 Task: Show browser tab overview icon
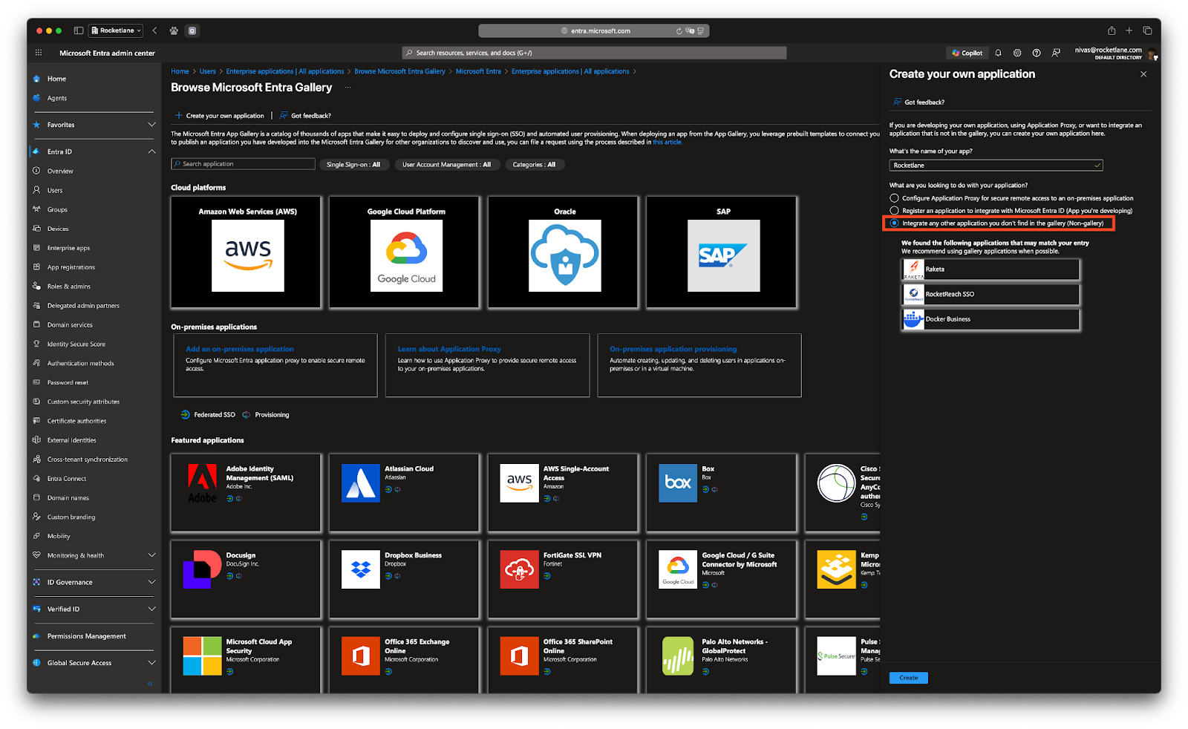(x=1147, y=30)
